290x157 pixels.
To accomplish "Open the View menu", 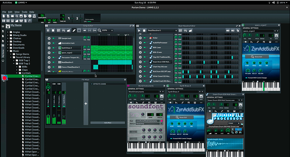I will pyautogui.click(x=17, y=12).
